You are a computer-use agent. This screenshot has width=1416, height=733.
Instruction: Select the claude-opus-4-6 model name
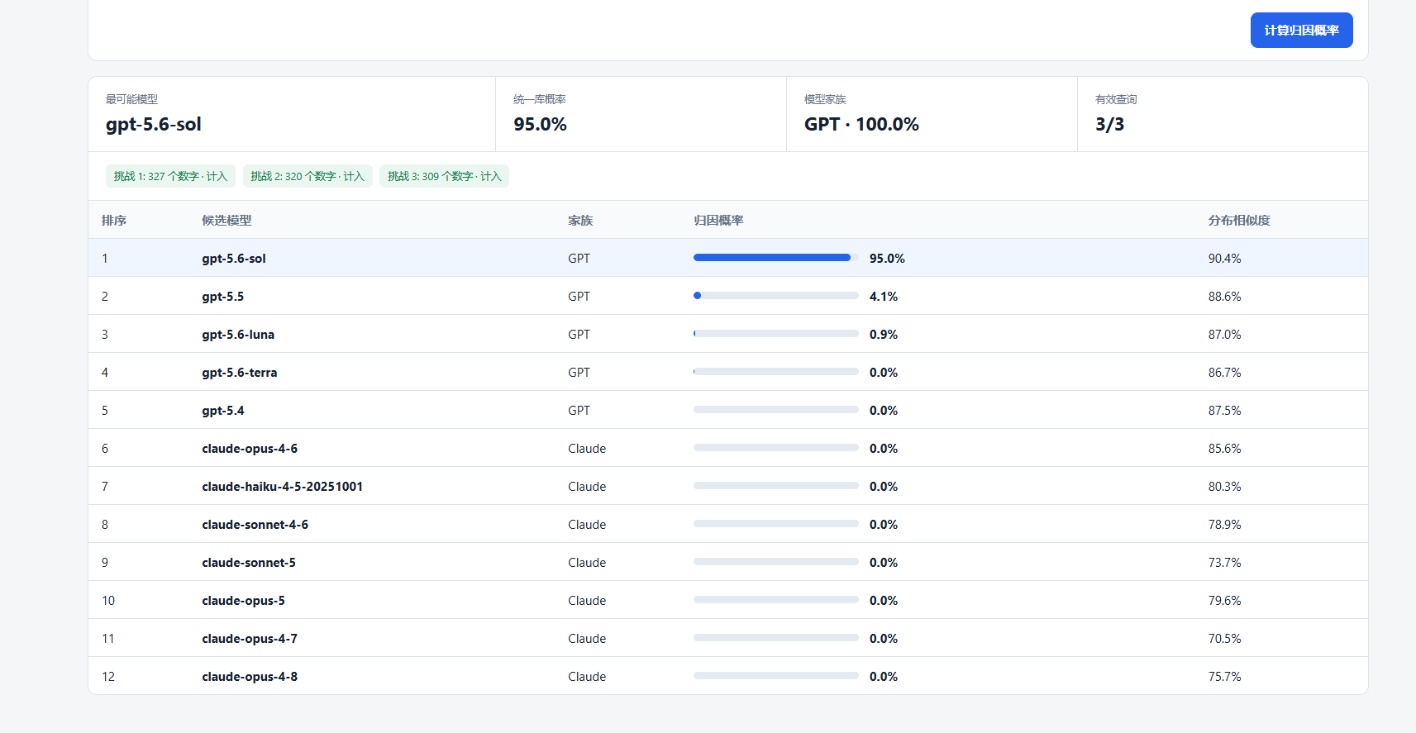(x=250, y=449)
